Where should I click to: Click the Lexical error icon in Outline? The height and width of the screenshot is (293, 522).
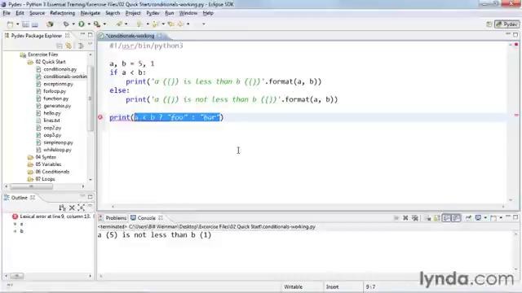pos(15,216)
